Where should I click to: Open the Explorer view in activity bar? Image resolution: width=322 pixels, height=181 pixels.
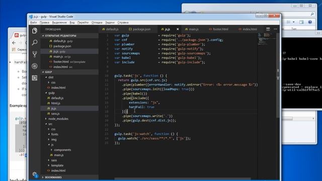[x=35, y=31]
